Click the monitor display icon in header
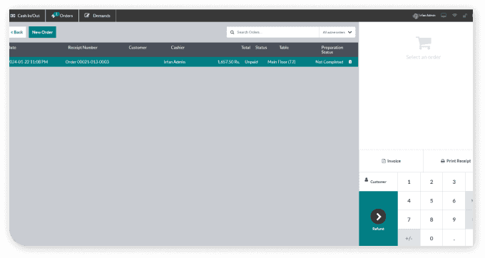This screenshot has width=485, height=258. click(x=444, y=16)
